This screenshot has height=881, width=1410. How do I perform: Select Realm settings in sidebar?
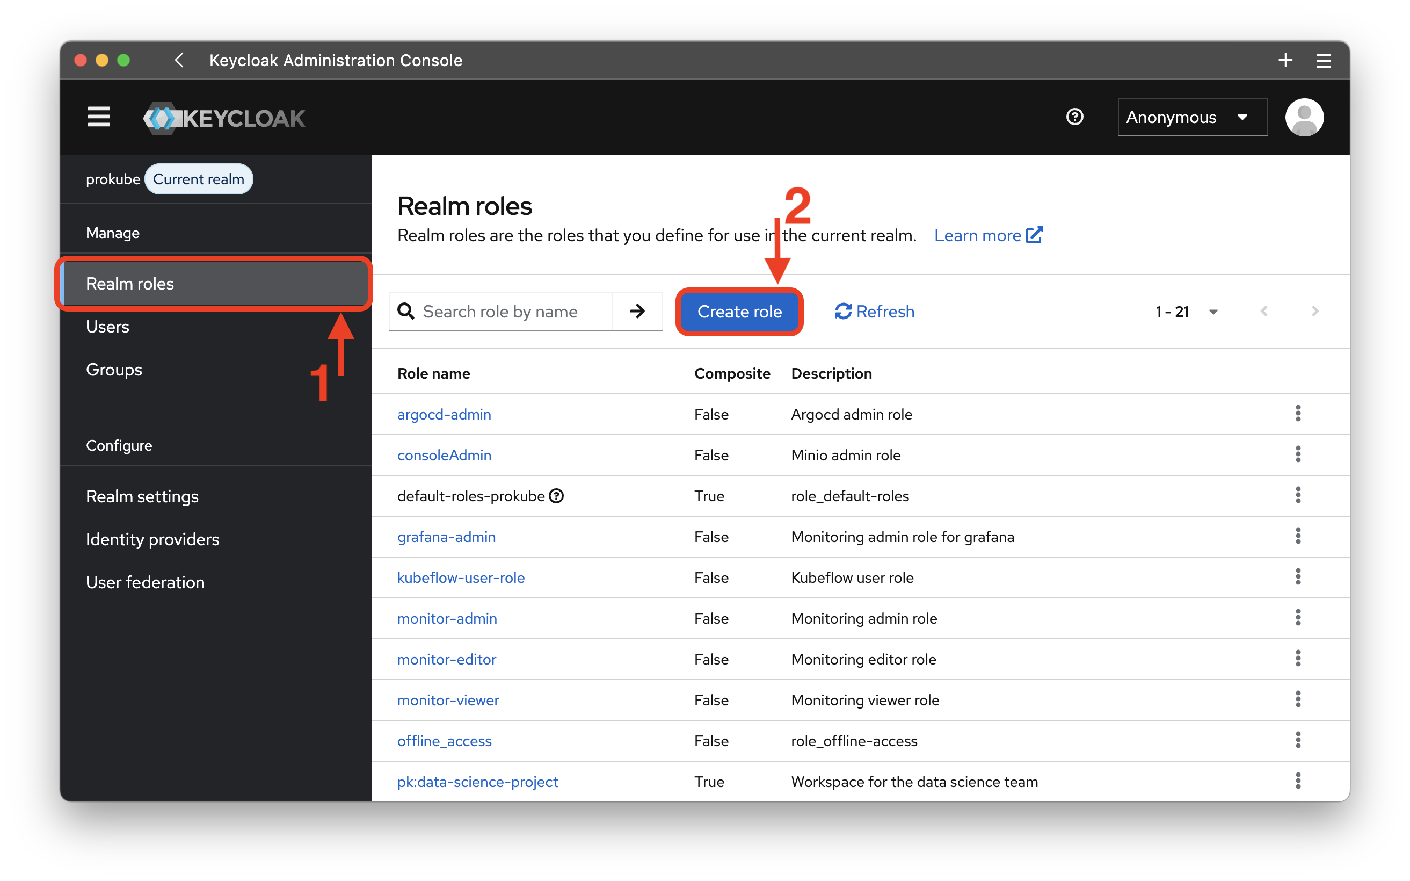tap(142, 496)
